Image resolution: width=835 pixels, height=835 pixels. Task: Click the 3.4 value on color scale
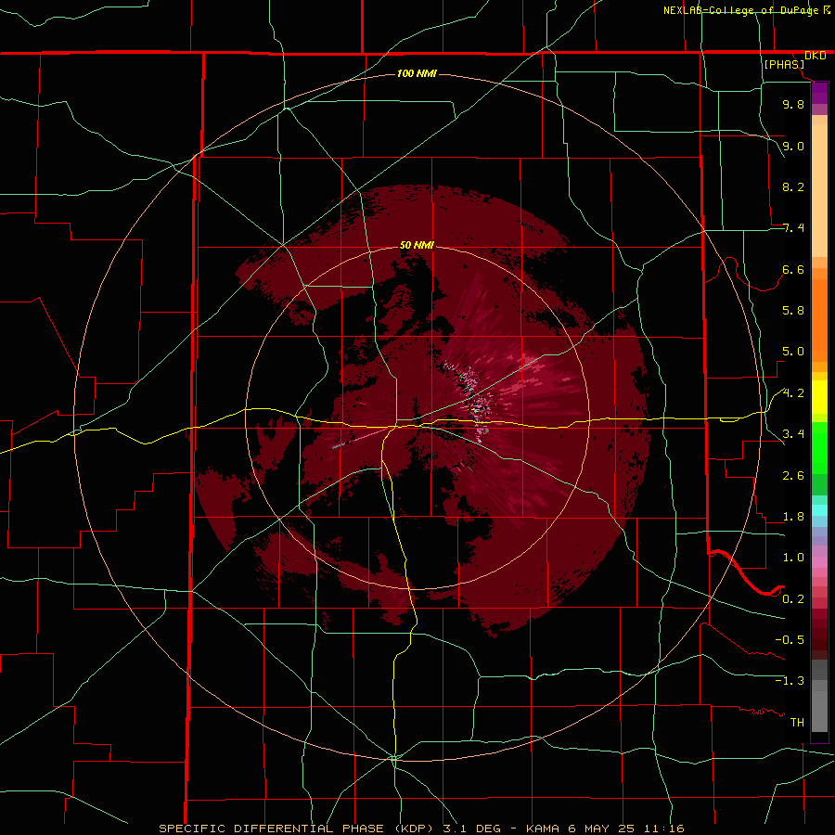pyautogui.click(x=793, y=434)
